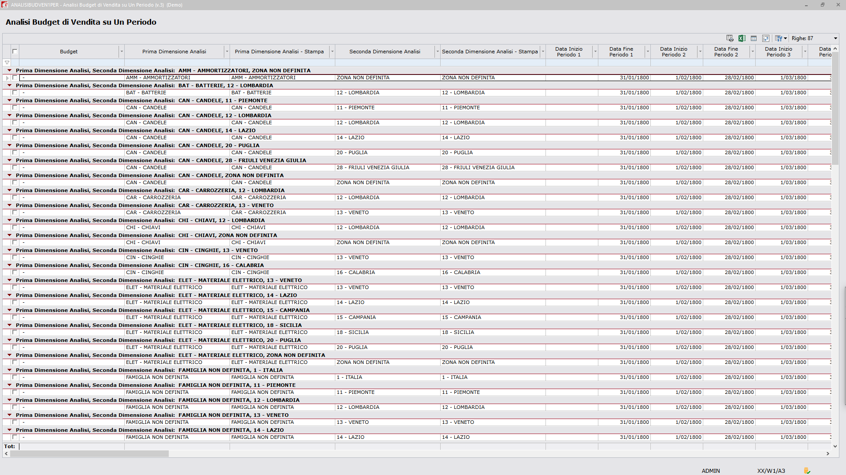The height and width of the screenshot is (475, 846).
Task: Check the FAMIGLIA NON DEFINITA 14 - LAZIO row checkbox
Action: [15, 437]
